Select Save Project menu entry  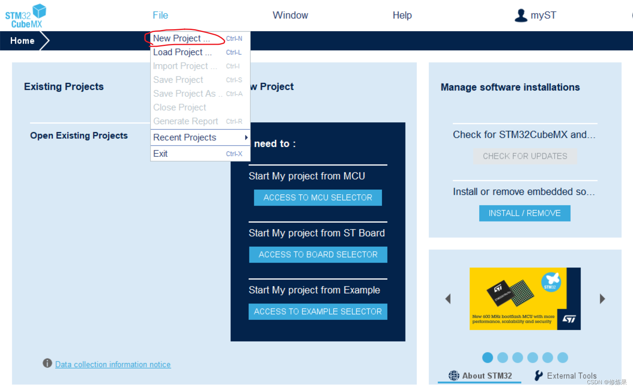(200, 80)
